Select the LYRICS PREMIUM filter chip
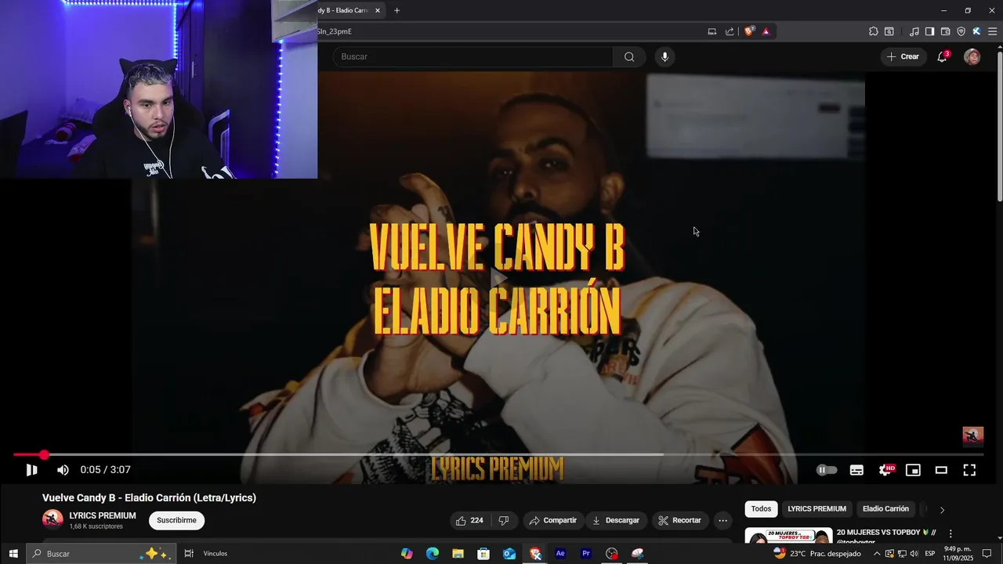This screenshot has height=564, width=1003. (x=817, y=508)
